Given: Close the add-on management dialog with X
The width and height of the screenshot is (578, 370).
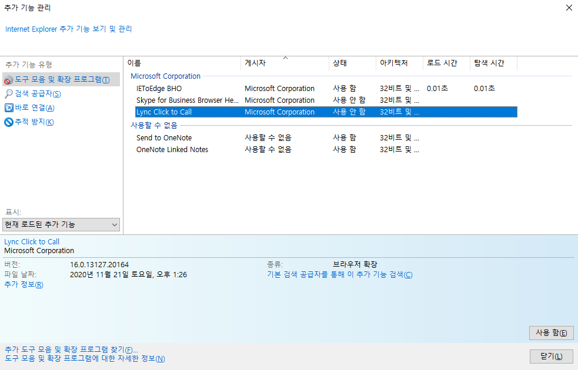Looking at the screenshot, I should (x=569, y=8).
